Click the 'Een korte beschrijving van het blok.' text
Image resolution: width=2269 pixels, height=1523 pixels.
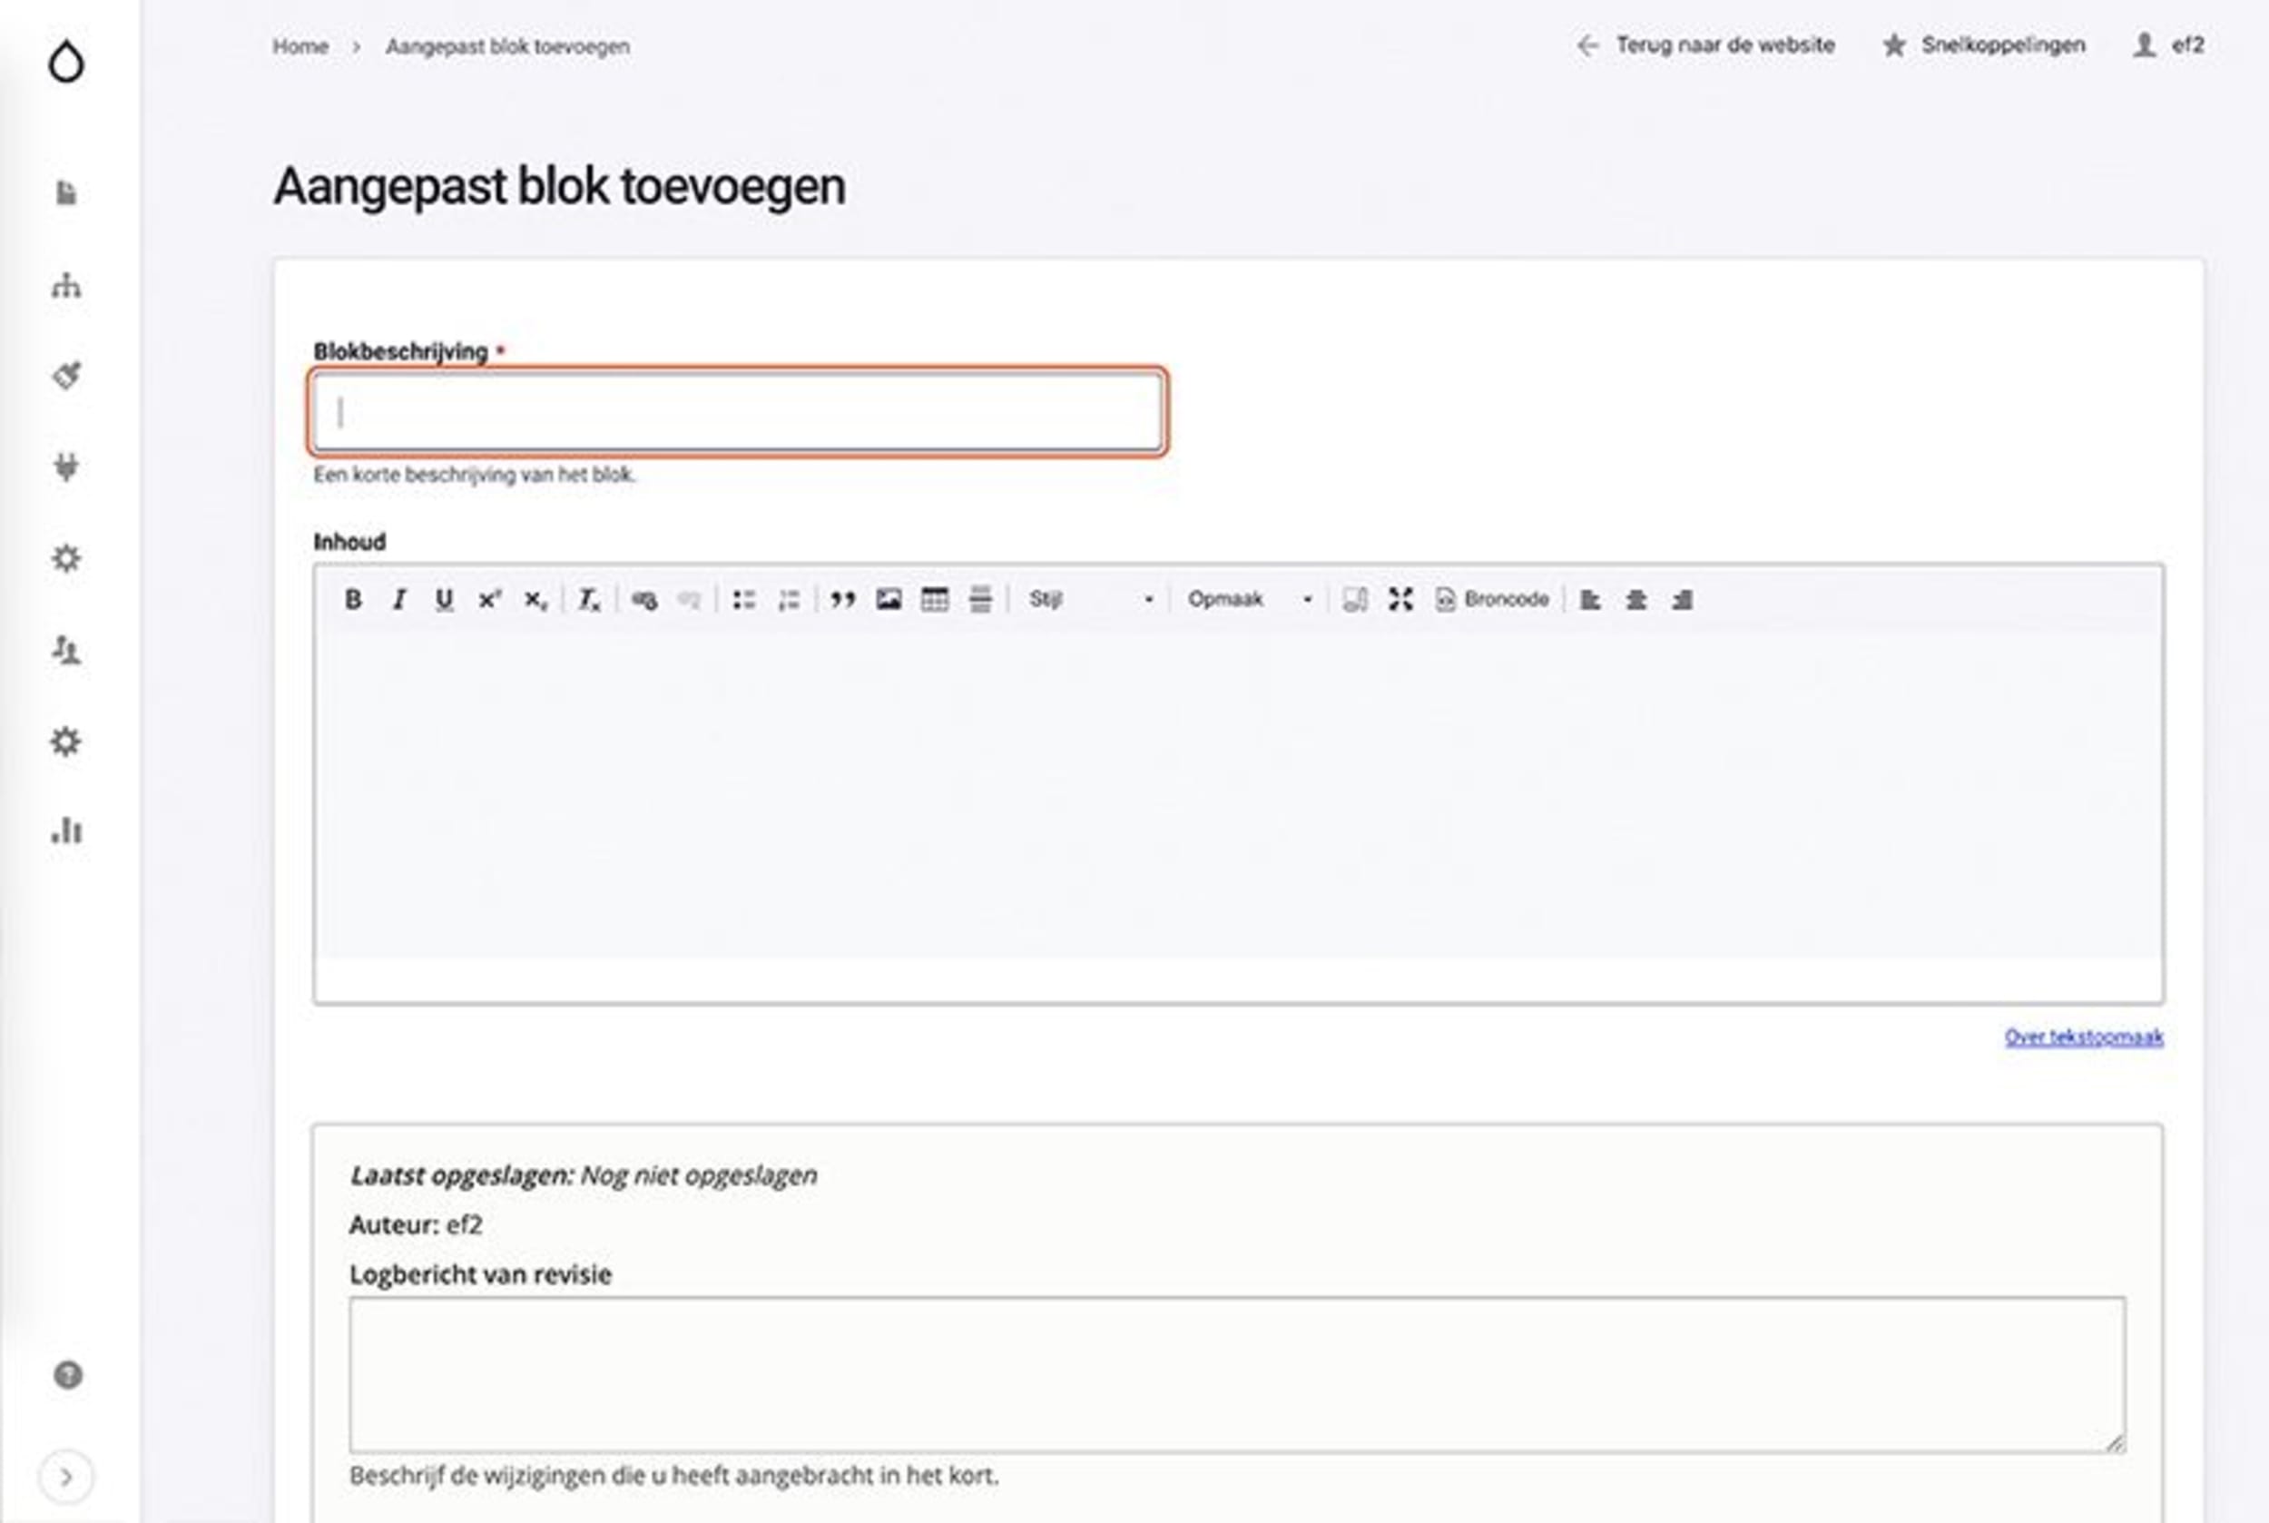click(x=474, y=475)
